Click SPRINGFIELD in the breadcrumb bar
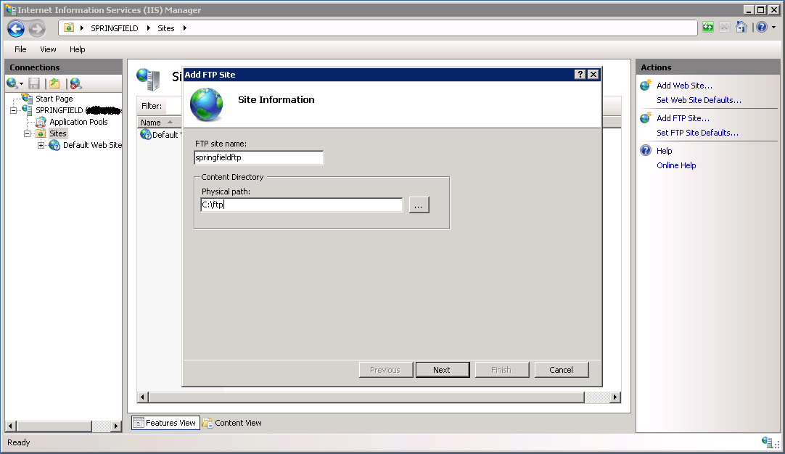Image resolution: width=785 pixels, height=454 pixels. point(114,28)
